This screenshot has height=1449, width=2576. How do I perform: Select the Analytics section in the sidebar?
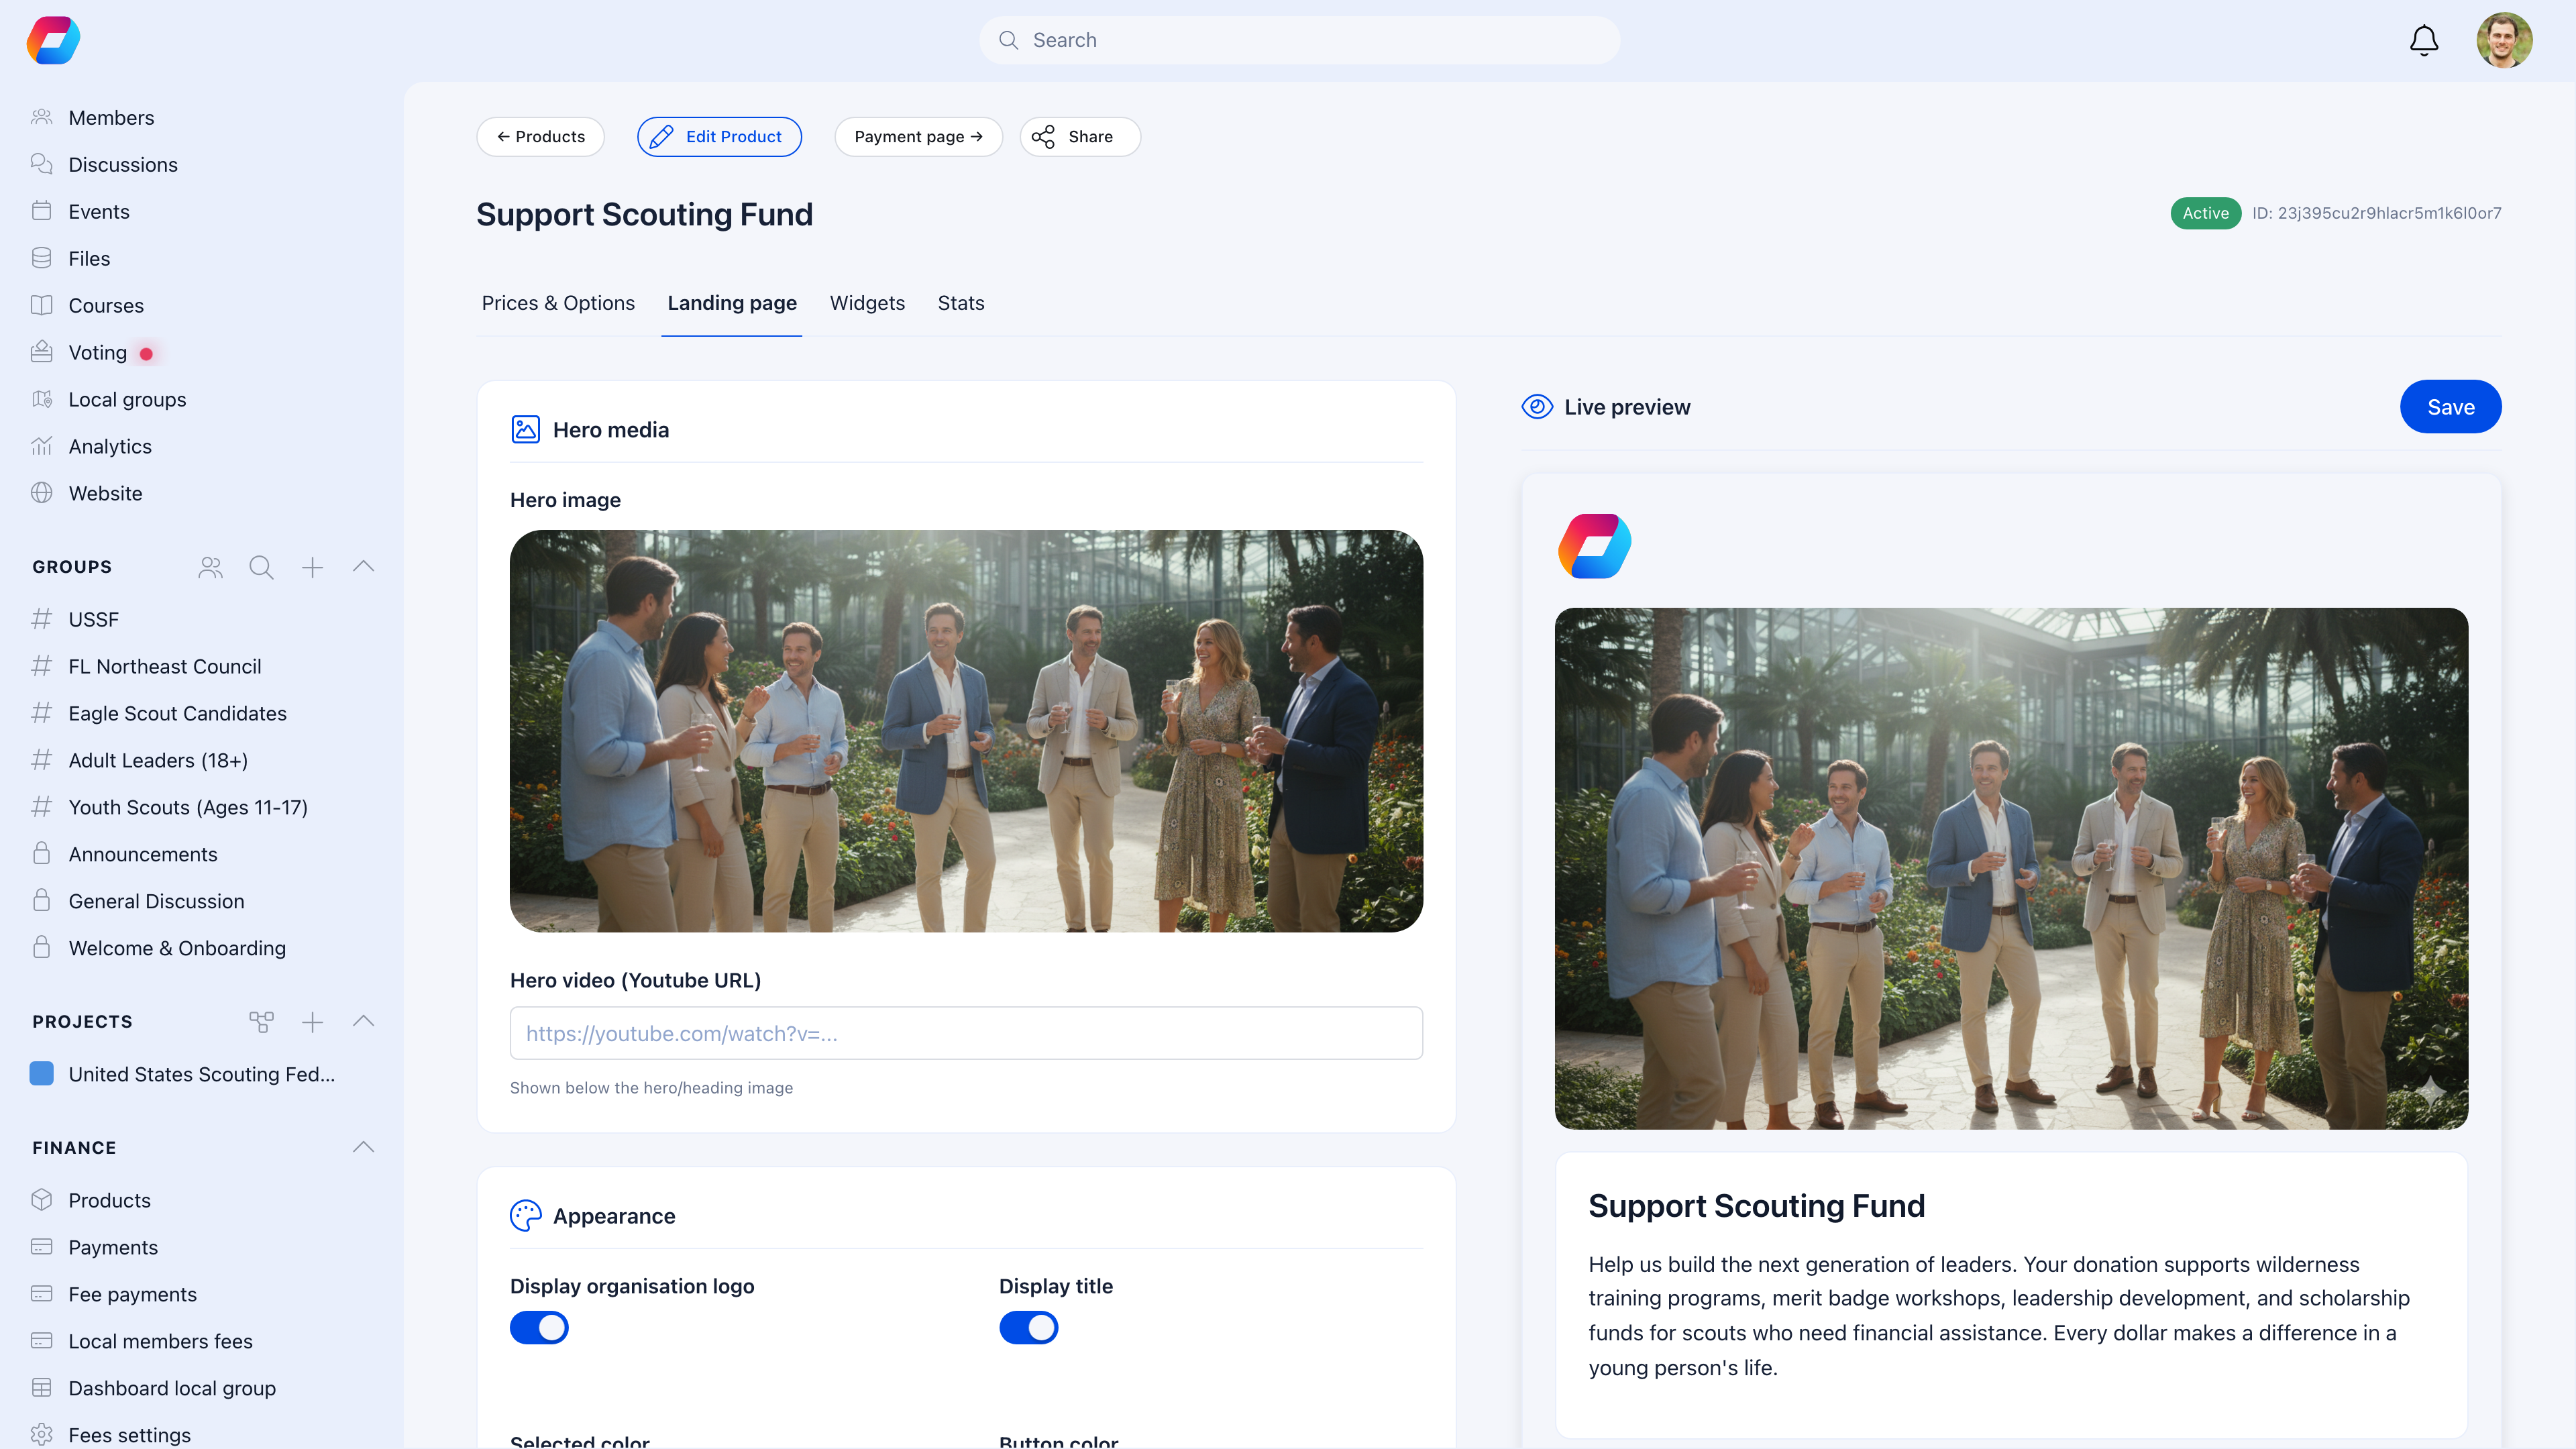(x=110, y=446)
